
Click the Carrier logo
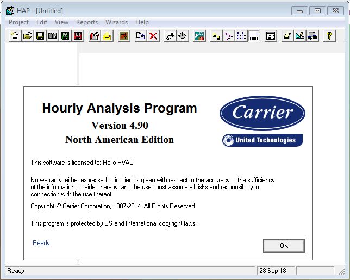pyautogui.click(x=262, y=113)
